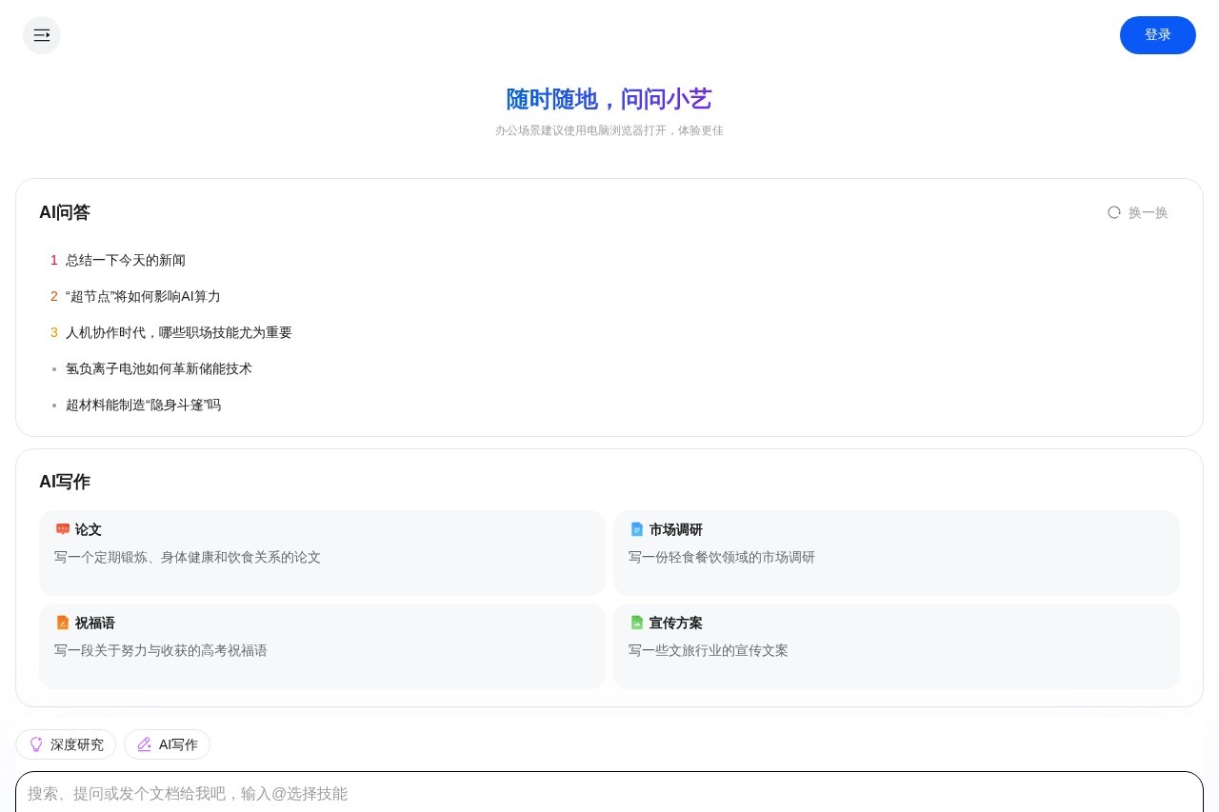Click the search input field at the bottom
Viewport: 1219px width, 812px height.
click(609, 793)
